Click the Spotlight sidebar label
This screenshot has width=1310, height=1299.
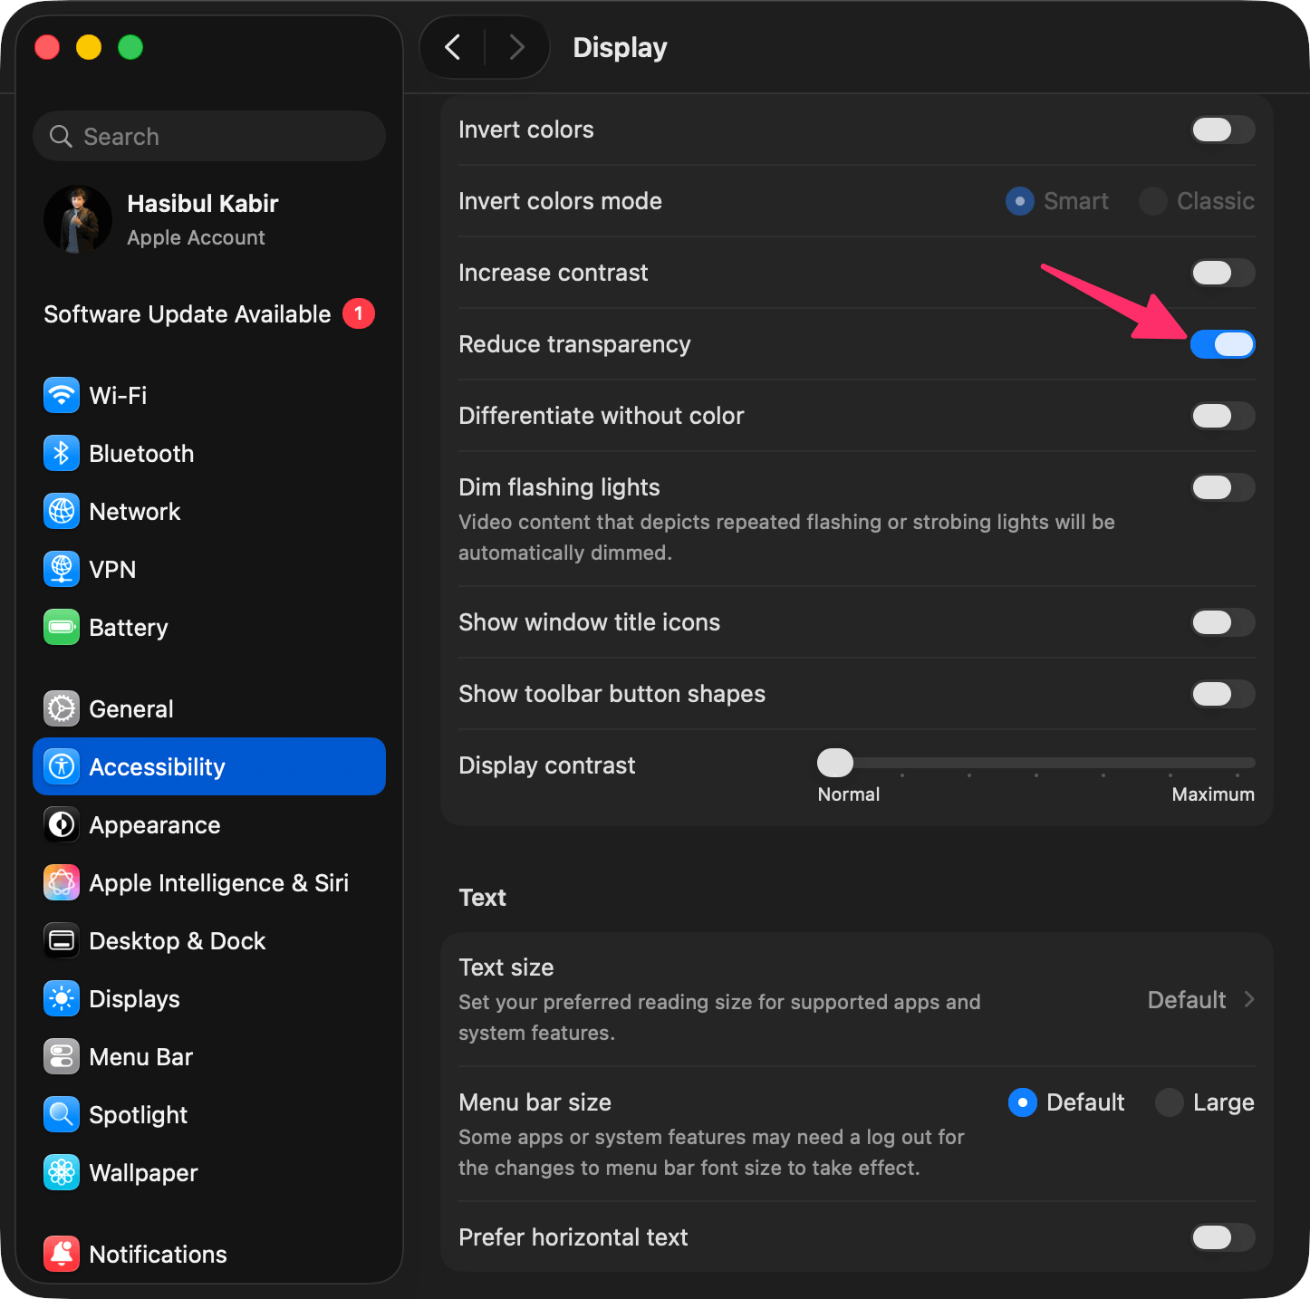point(139,1115)
